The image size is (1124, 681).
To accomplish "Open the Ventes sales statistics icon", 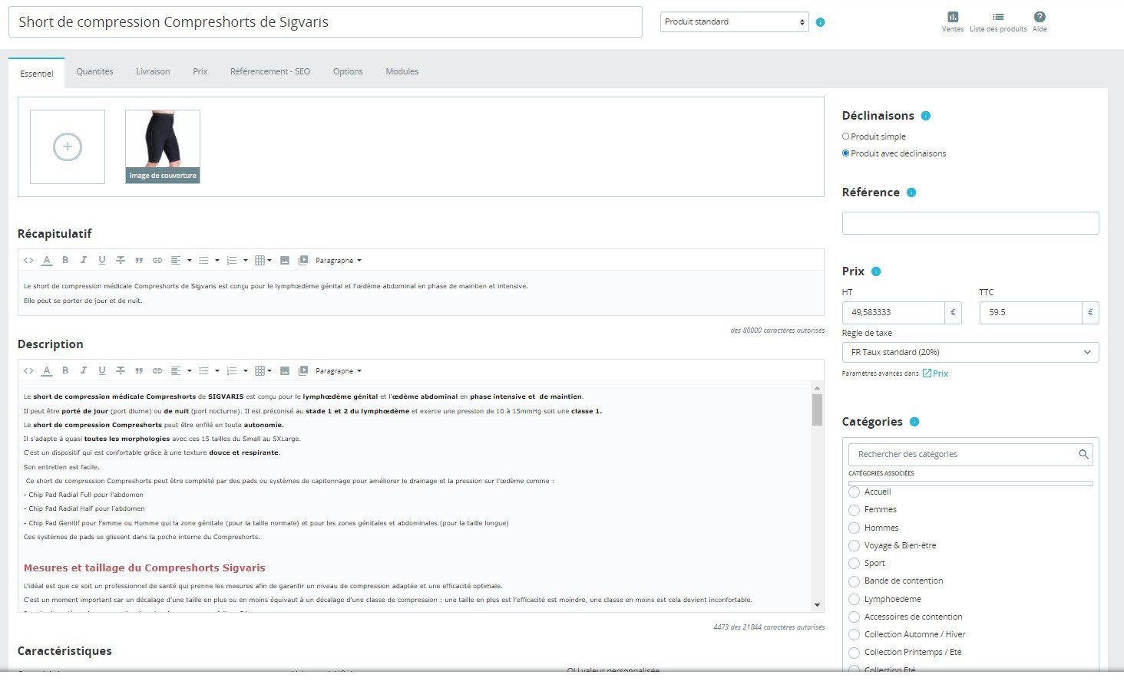I will 953,21.
